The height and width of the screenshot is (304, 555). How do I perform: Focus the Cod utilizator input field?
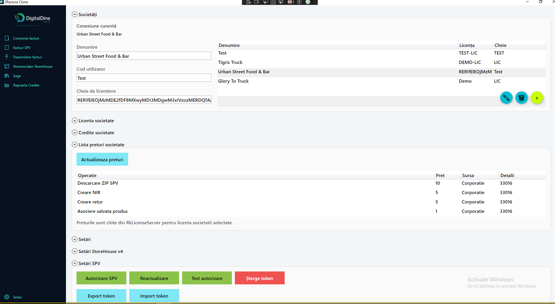[x=144, y=78]
